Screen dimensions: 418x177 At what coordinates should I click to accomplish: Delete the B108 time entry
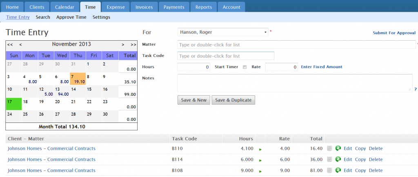tap(376, 170)
